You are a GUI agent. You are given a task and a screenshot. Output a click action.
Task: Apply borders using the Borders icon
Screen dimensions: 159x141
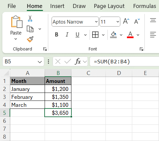click(x=95, y=35)
